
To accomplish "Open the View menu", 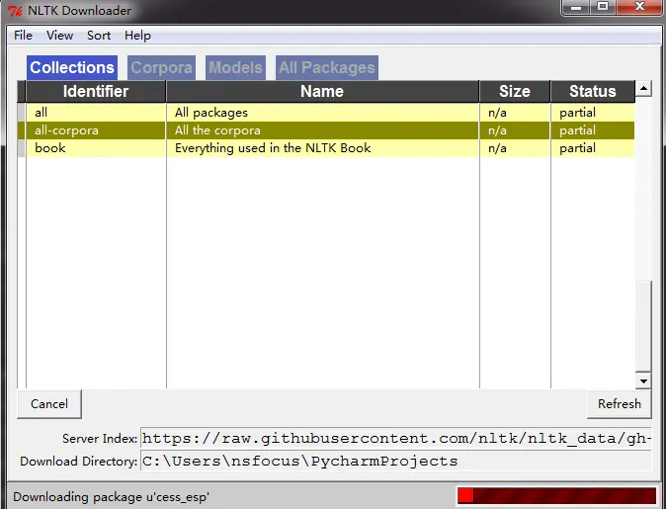I will coord(59,36).
